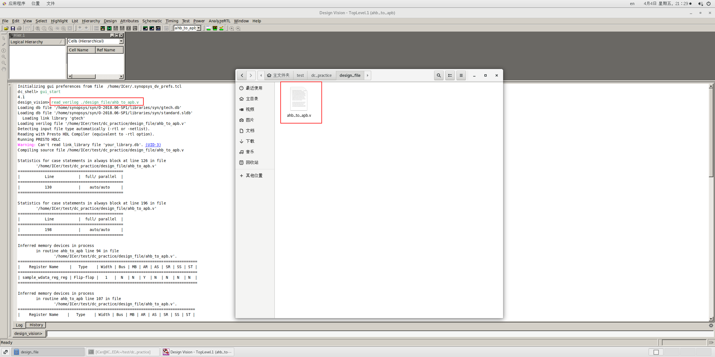
Task: Switch to the History tab
Action: point(36,325)
